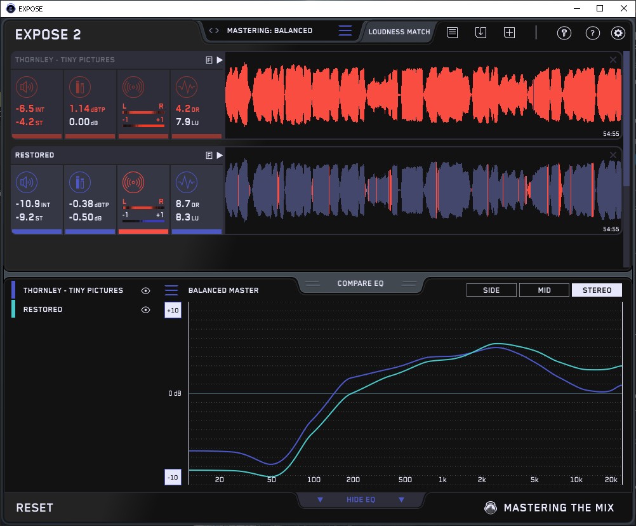This screenshot has height=526, width=636.
Task: Collapse the EQ panel with Hide EQ
Action: [361, 500]
